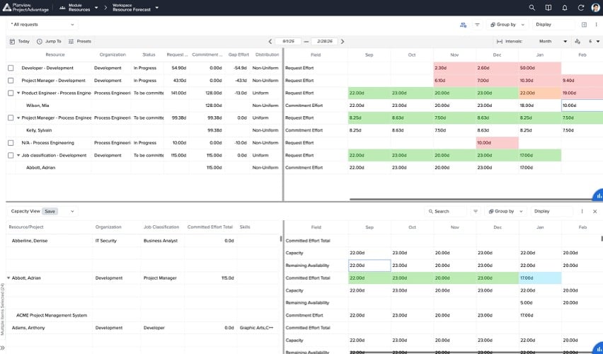
Task: Click the refresh icon in top bar
Action: [580, 8]
